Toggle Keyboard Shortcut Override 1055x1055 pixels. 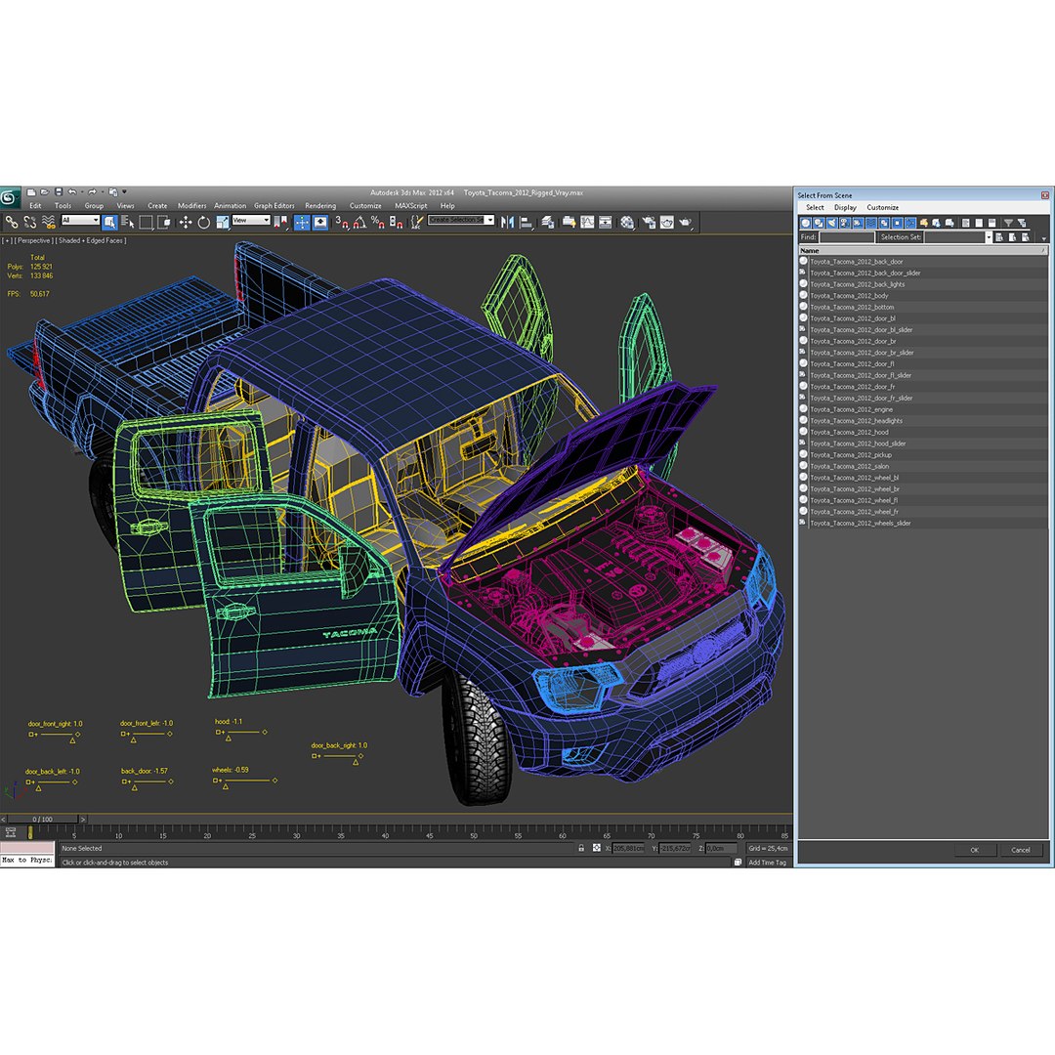tap(320, 222)
